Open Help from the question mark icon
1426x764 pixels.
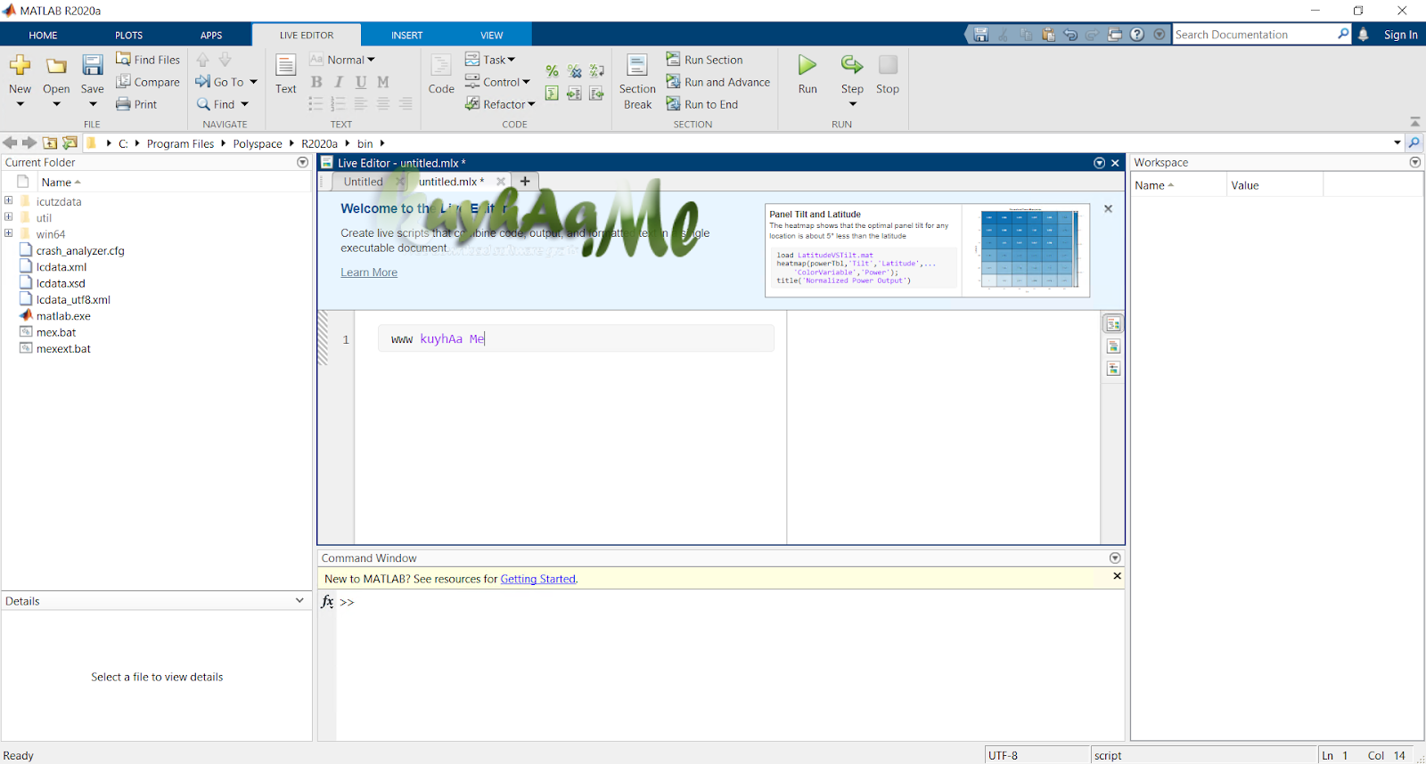click(x=1137, y=35)
